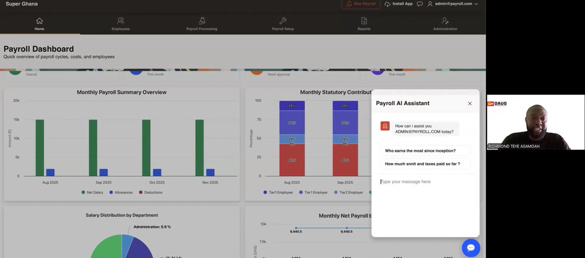
Task: Toggle Allowances legend in payroll summary
Action: pyautogui.click(x=121, y=192)
